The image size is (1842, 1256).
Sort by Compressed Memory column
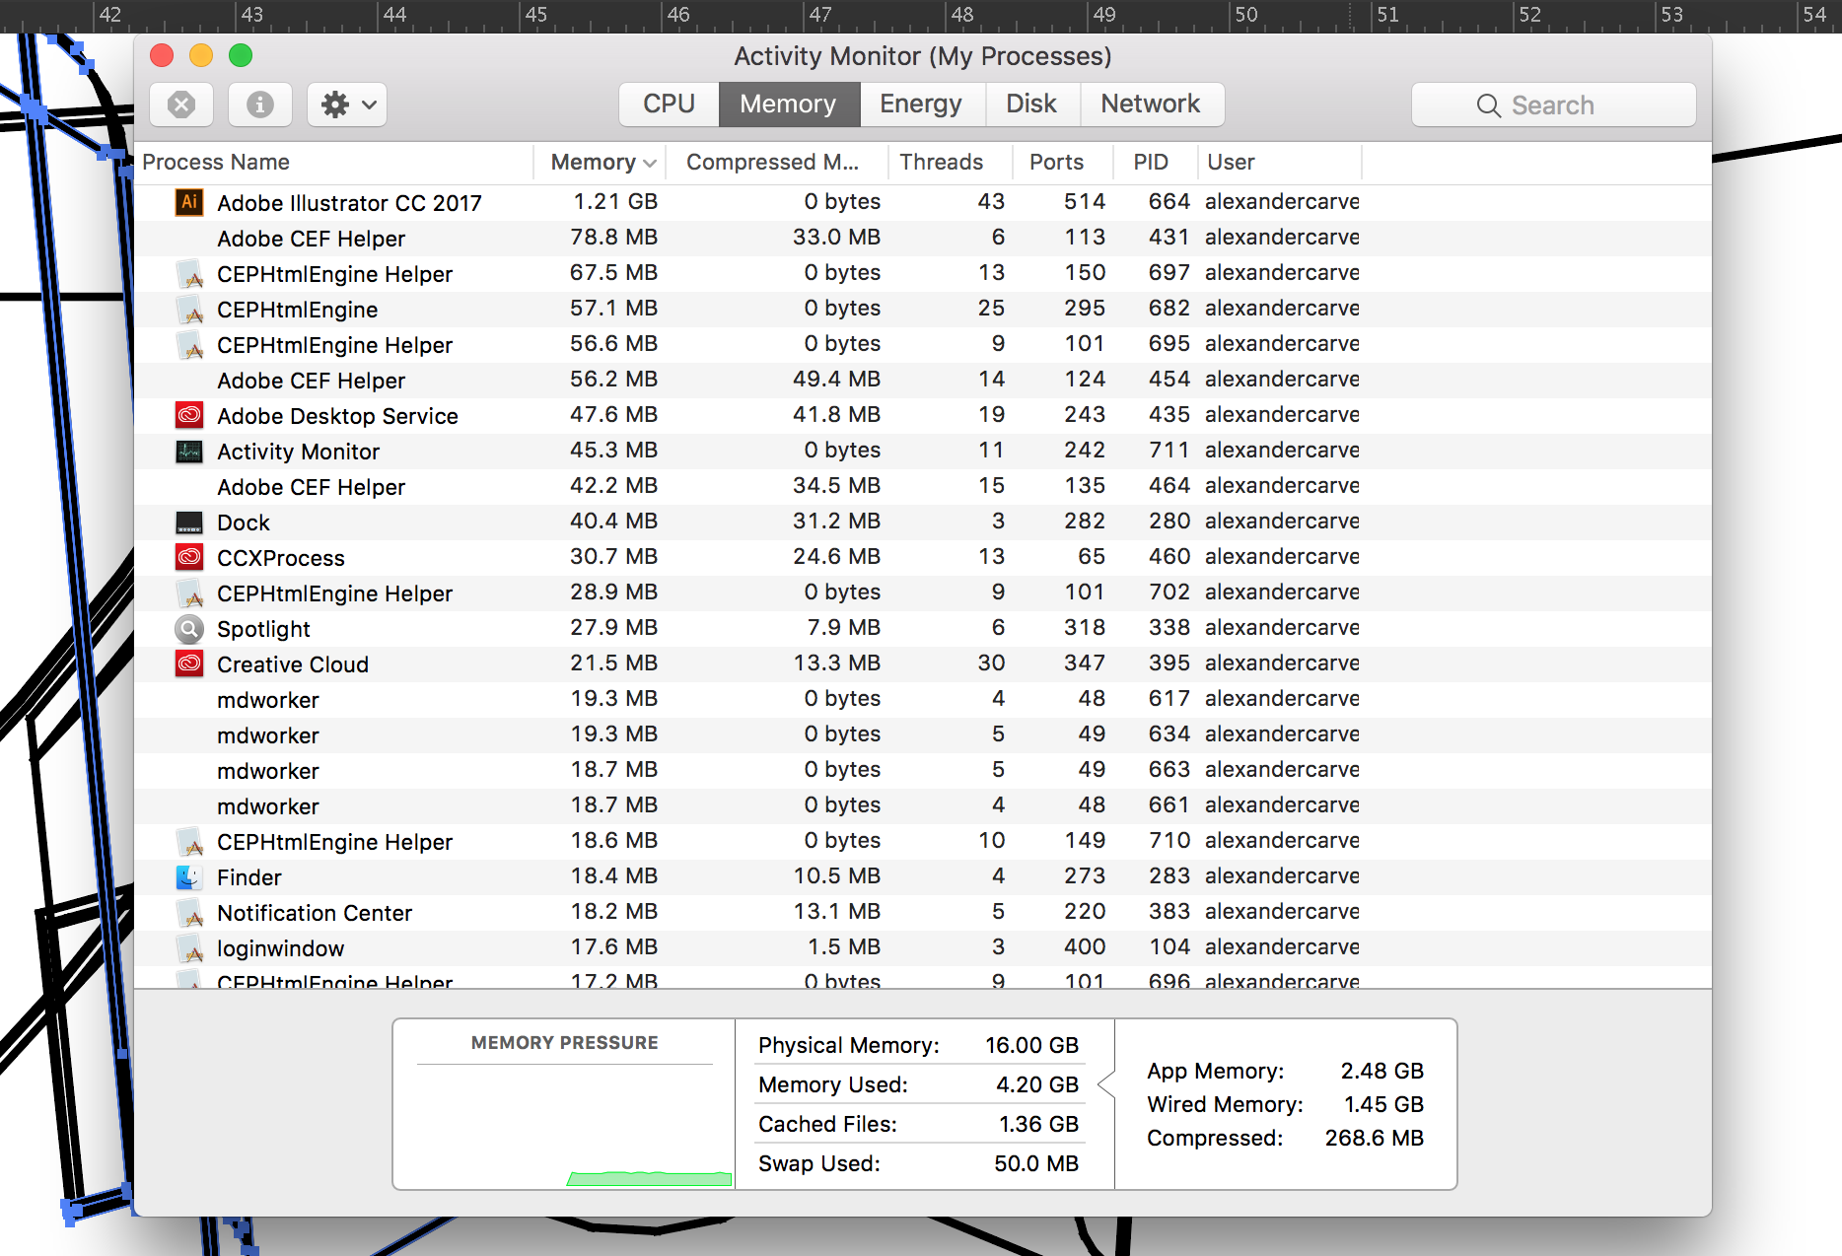pyautogui.click(x=775, y=163)
